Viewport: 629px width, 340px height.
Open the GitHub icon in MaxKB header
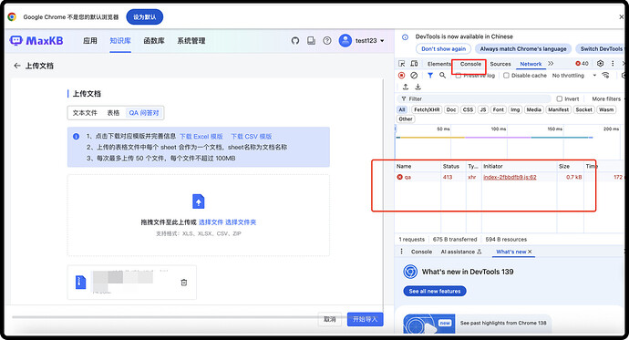point(295,40)
